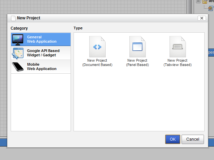Select the child file item in project tree
Screen dimensions: 214x160
pyautogui.click(x=211, y=8)
